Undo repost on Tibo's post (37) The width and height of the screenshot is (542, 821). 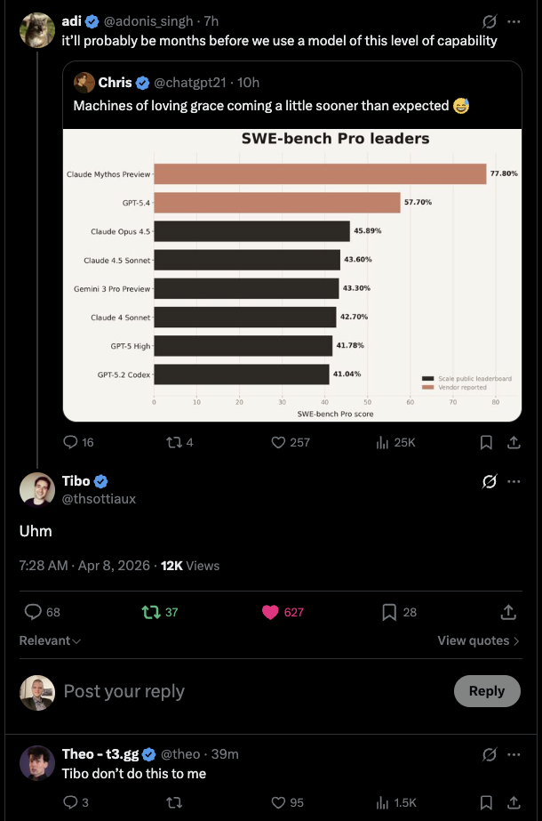point(160,612)
